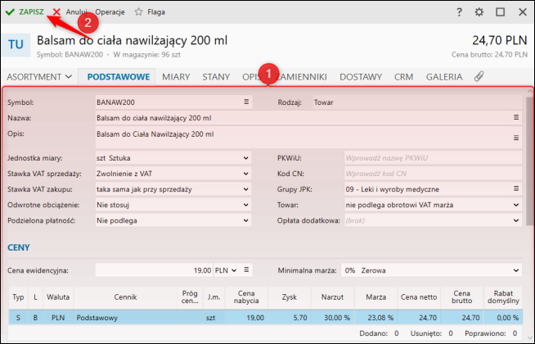The height and width of the screenshot is (344, 535).
Task: Open the Symbol field menu icon
Action: [246, 102]
